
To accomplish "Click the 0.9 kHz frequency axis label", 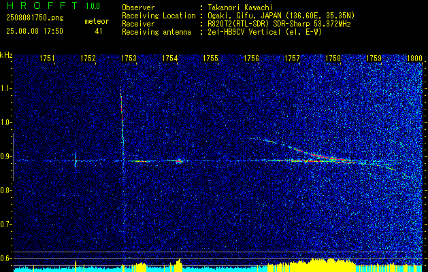I will tap(6, 156).
